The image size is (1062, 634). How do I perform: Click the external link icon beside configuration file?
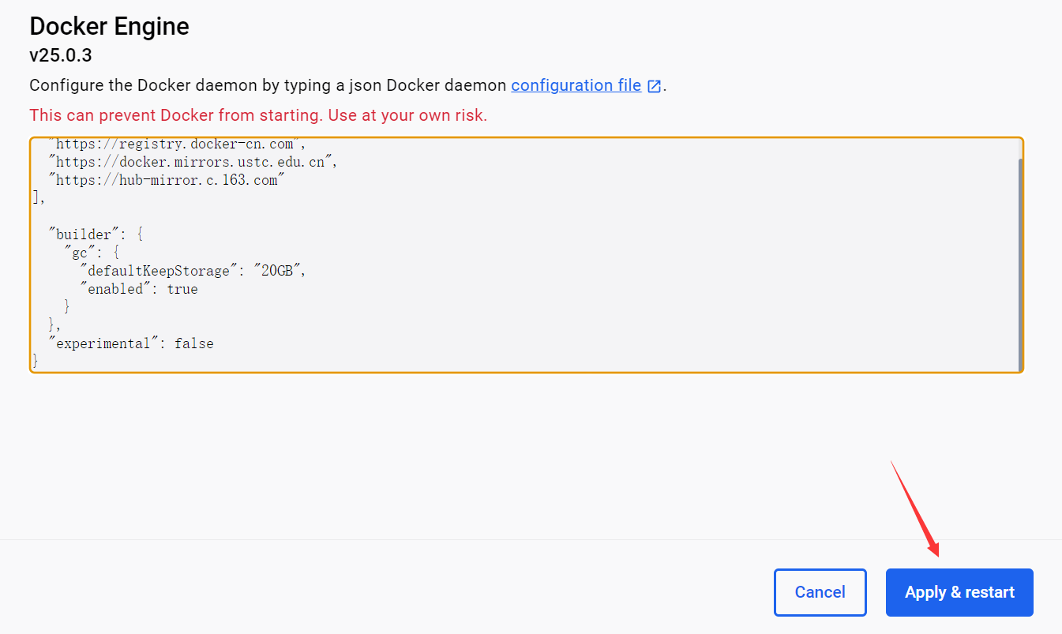(x=654, y=86)
